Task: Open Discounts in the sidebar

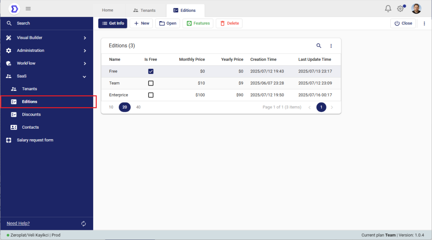Action: 31,114
